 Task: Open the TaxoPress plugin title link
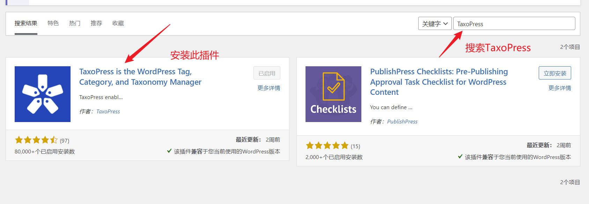(140, 77)
